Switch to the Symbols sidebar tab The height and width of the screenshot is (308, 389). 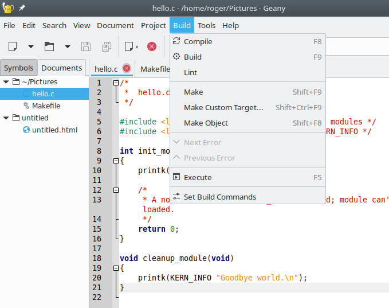tap(19, 68)
